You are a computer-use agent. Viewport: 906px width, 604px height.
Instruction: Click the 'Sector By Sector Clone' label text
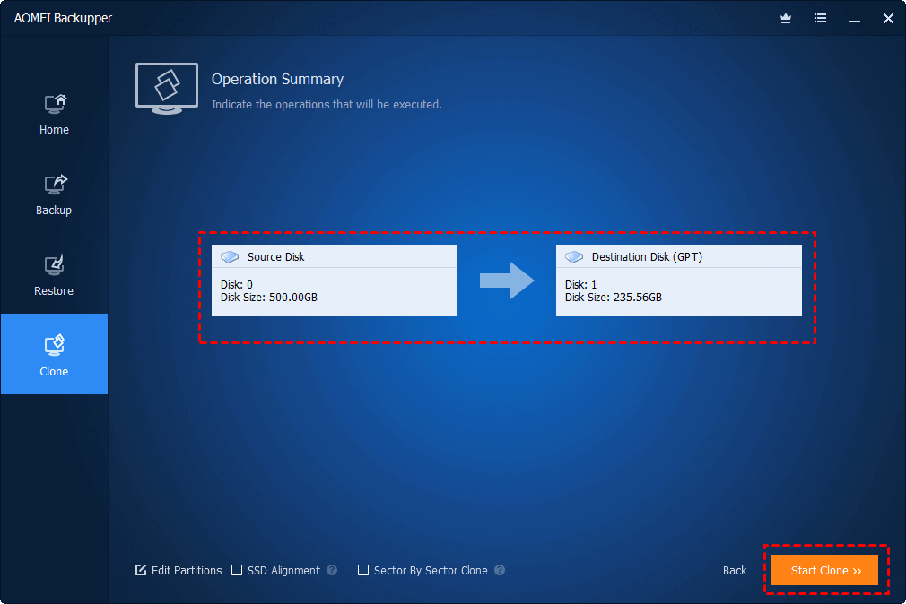pos(431,571)
